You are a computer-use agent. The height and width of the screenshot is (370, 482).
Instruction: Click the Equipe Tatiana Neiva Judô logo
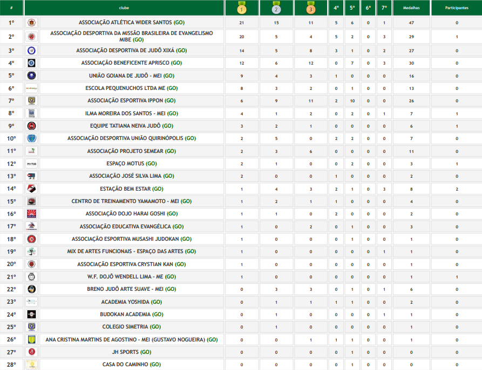point(31,126)
